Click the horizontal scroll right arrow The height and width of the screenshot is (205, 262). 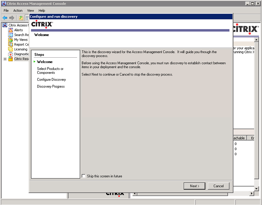[252, 193]
